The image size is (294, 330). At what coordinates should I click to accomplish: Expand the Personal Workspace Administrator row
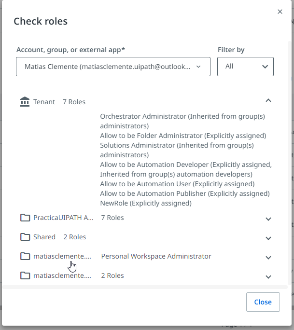(269, 257)
